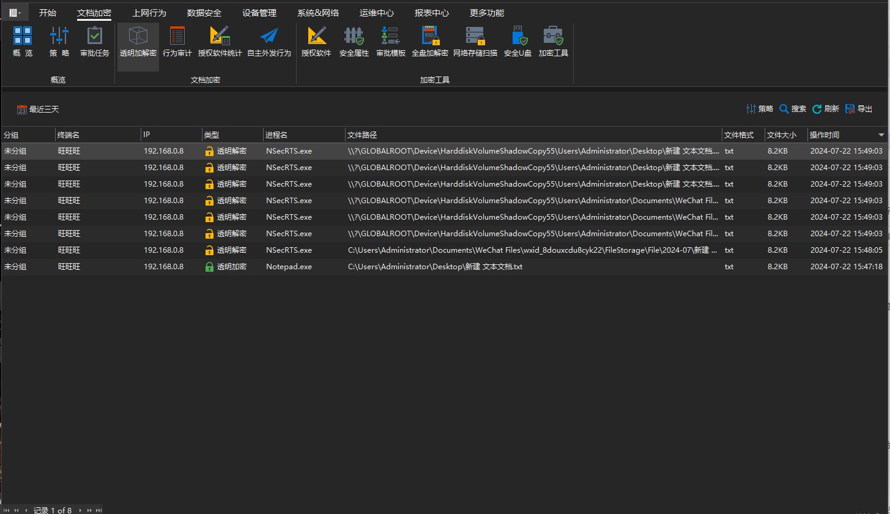
Task: Switch to the 设备管理 tab
Action: point(259,13)
